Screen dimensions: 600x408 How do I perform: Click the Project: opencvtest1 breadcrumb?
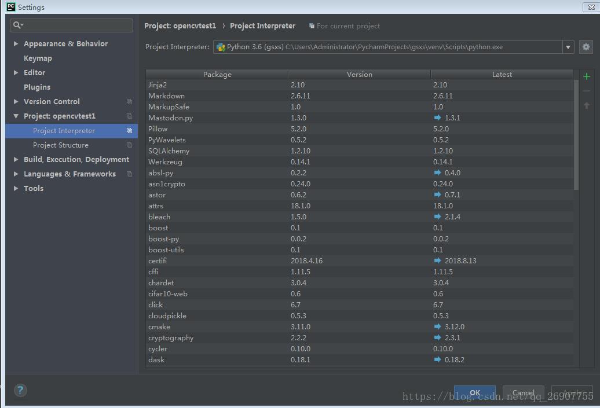(180, 25)
